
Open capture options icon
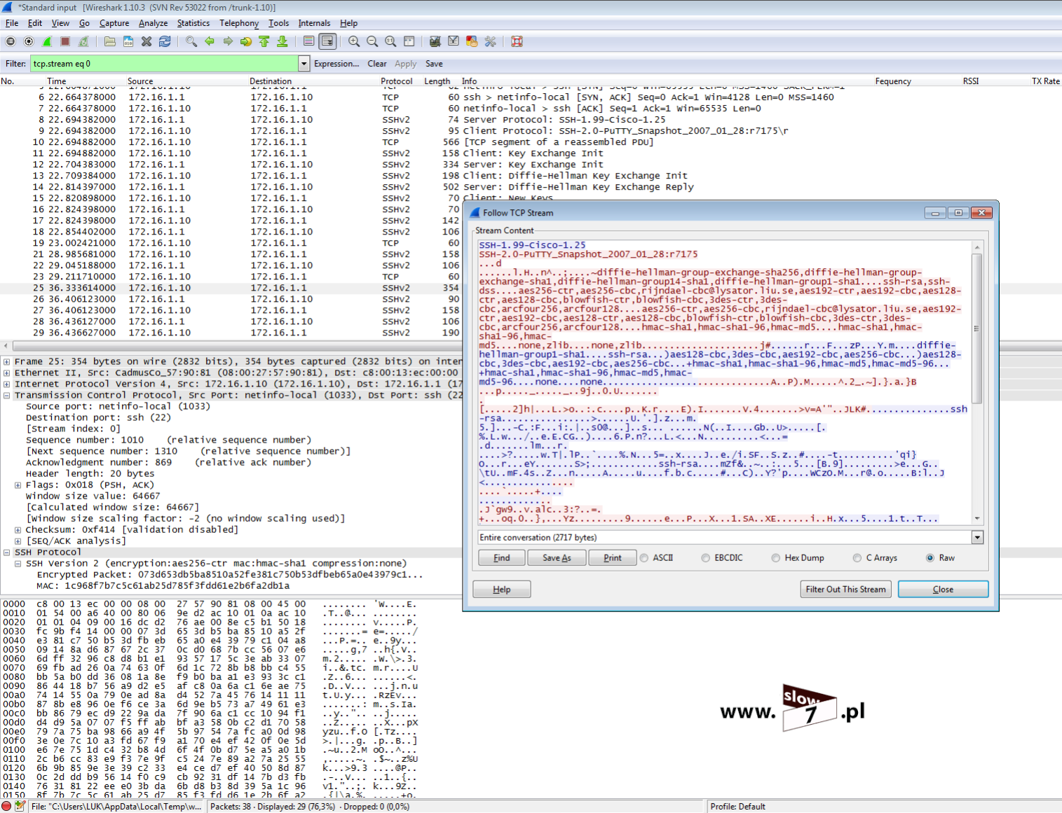29,41
